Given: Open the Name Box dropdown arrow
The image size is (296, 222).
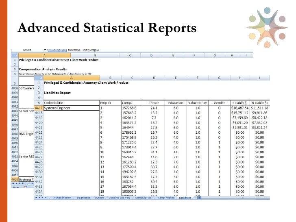Looking at the screenshot, I should coord(45,50).
